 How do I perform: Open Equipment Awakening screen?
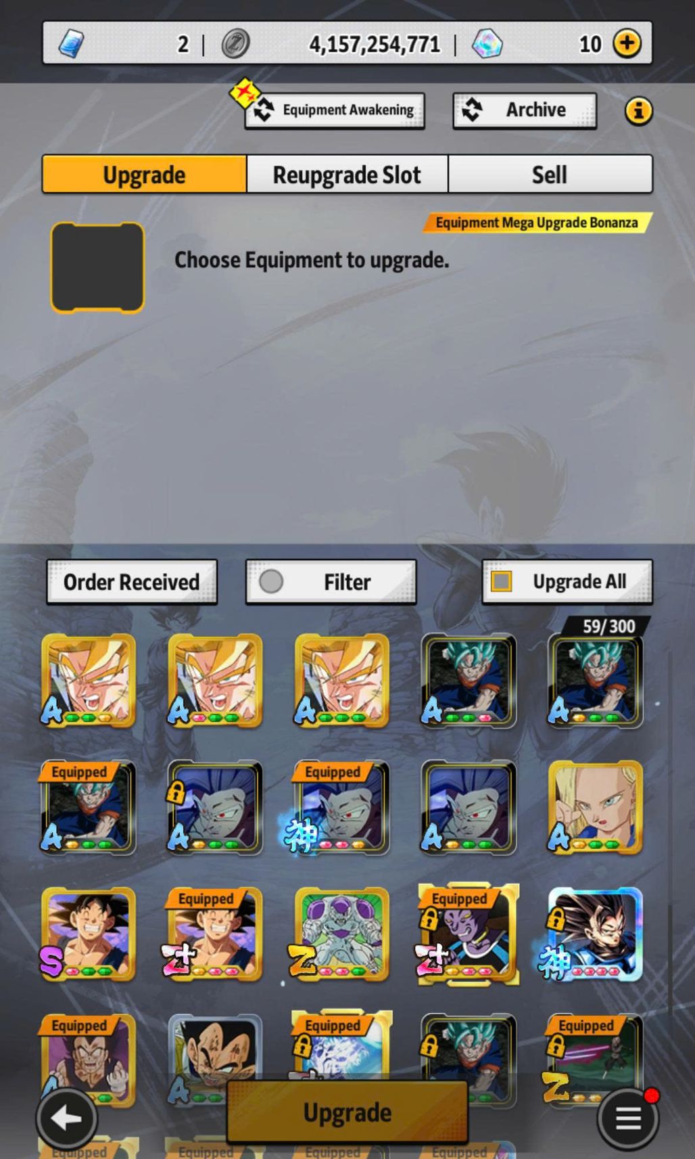click(x=335, y=110)
